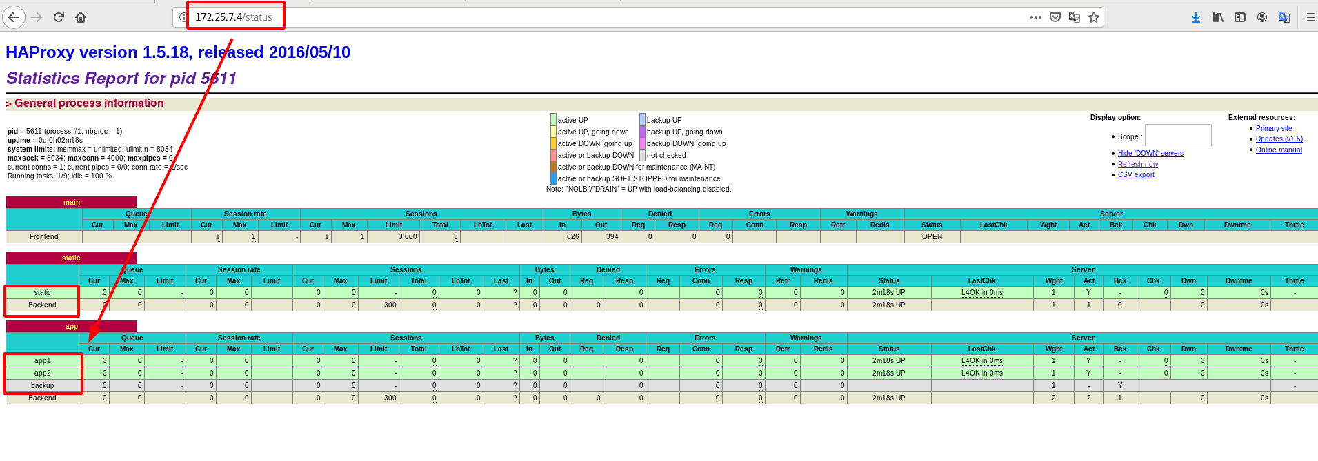Screen dimensions: 1318x461
Task: Click the 'main' proxy title
Action: tap(72, 202)
